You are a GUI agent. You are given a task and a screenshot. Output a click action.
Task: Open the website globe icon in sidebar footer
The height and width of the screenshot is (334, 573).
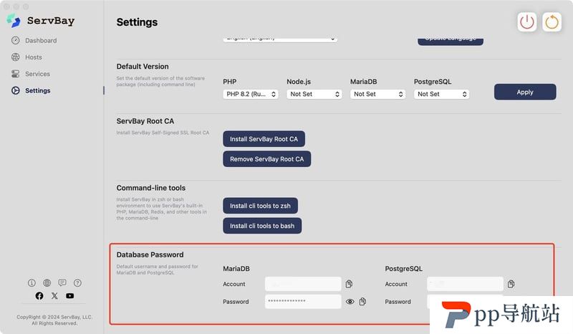tap(47, 283)
